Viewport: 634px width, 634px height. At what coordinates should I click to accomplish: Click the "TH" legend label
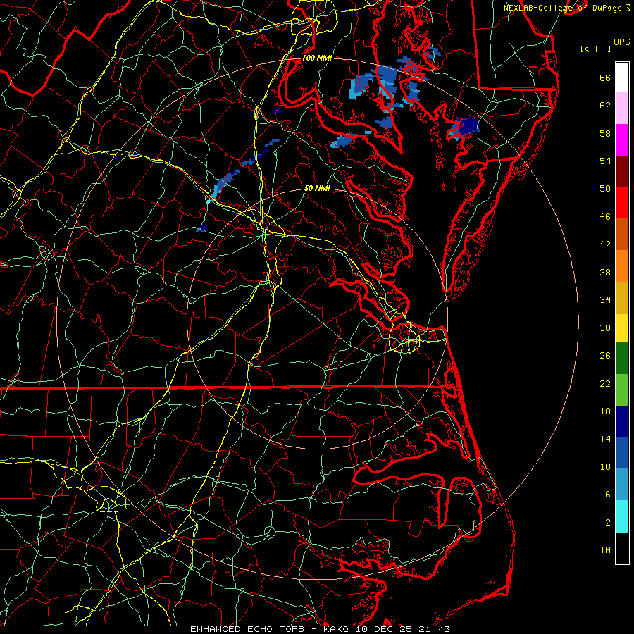(605, 550)
